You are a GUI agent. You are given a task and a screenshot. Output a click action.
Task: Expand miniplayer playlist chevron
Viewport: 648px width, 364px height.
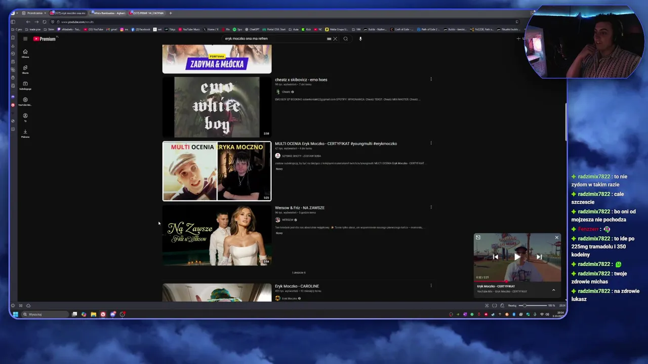pyautogui.click(x=553, y=290)
